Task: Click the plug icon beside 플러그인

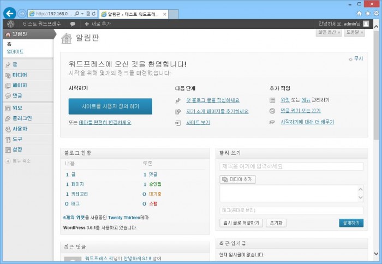Action: tap(8, 118)
